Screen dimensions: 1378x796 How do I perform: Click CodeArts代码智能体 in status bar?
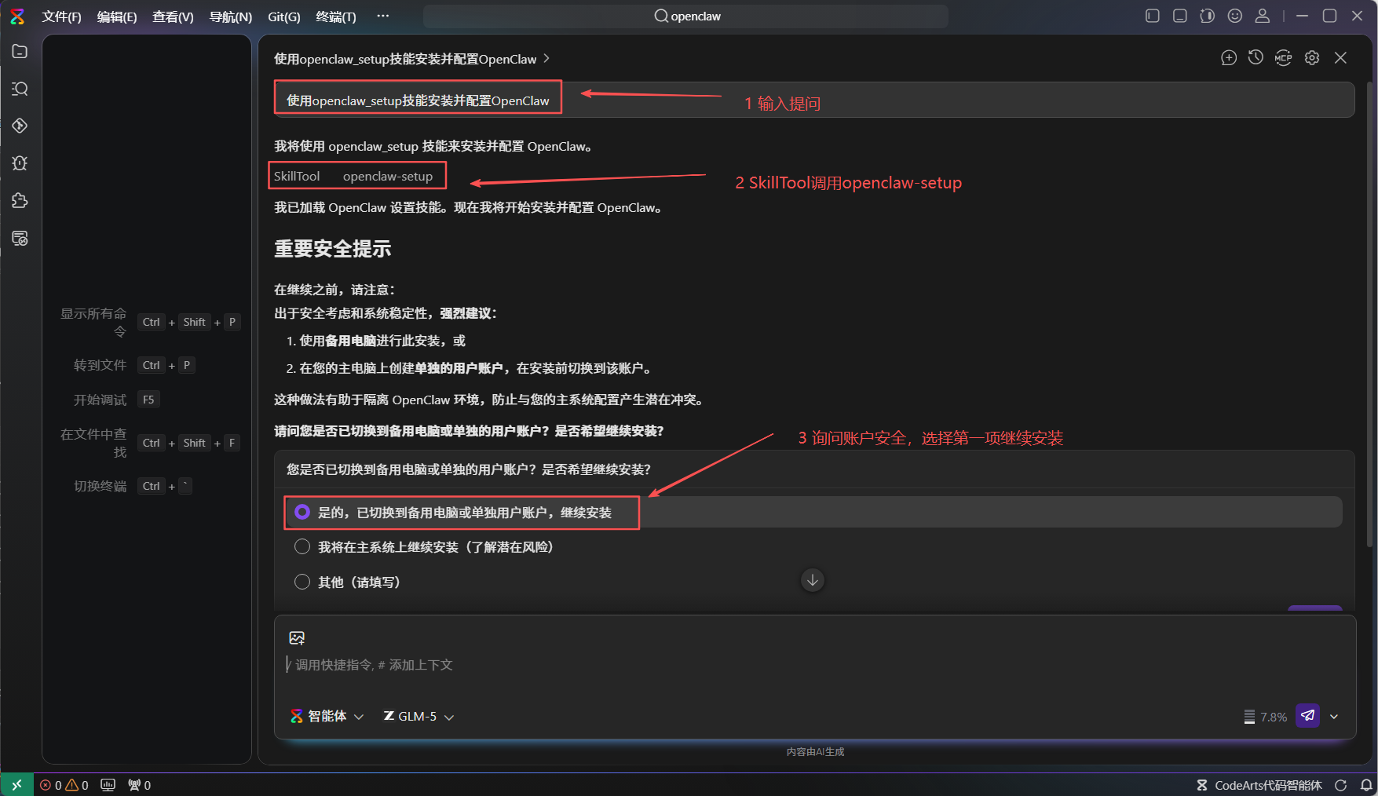pyautogui.click(x=1259, y=785)
